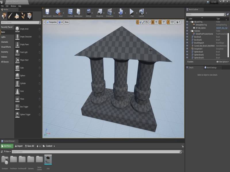Viewport: 230px width, 172px height.
Task: Switch to Foliage mode
Action: point(24,15)
